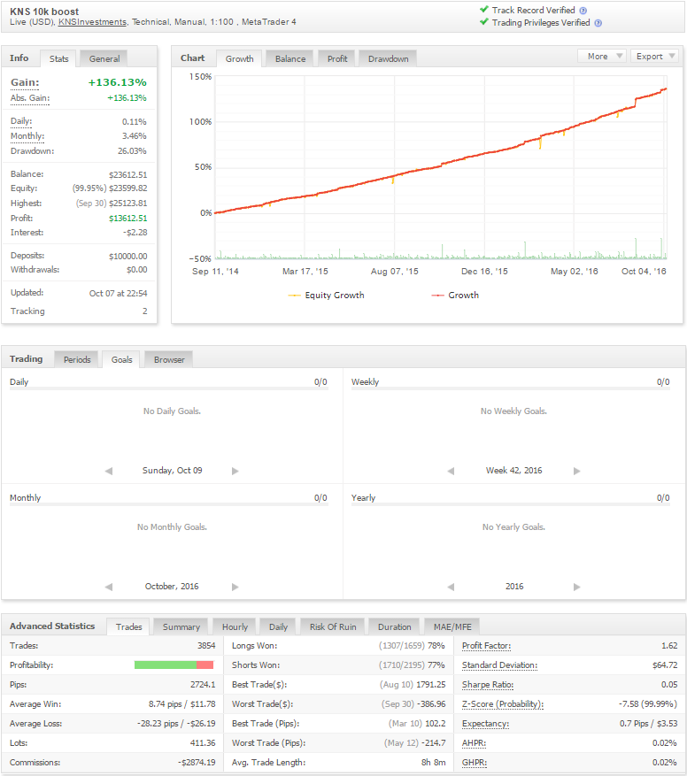Go to next week in Weekly goals
The image size is (687, 776).
pos(577,471)
